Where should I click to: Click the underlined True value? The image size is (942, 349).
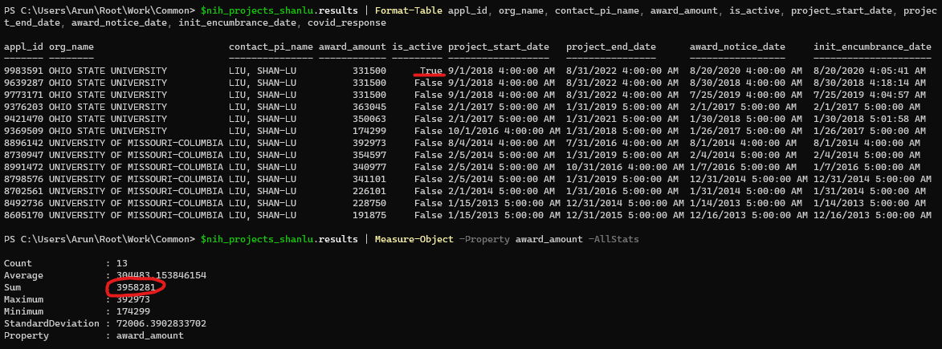[431, 71]
